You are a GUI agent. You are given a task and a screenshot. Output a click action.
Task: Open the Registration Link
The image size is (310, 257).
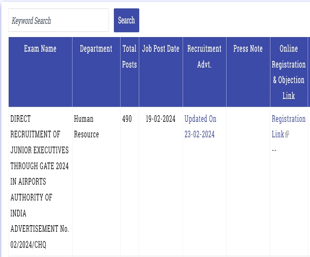tap(289, 127)
